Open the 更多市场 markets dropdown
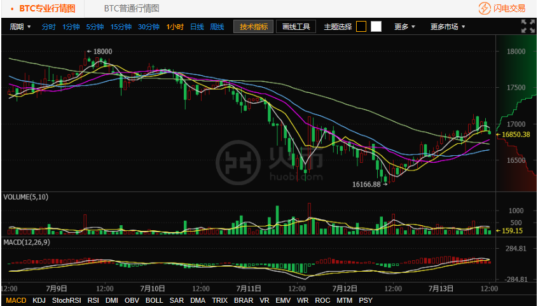538x306 pixels. 447,27
